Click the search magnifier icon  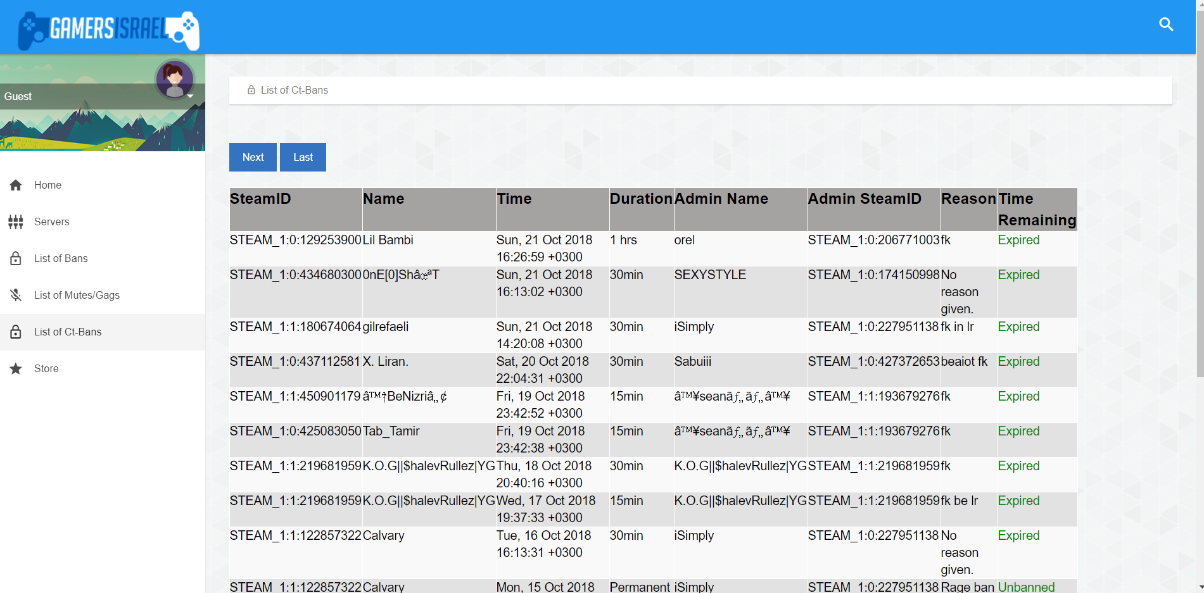tap(1166, 25)
